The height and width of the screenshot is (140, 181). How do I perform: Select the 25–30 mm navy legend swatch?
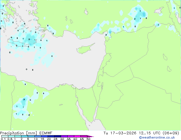click(57, 136)
